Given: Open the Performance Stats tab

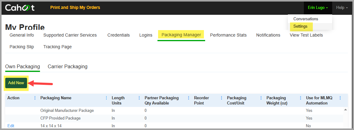Looking at the screenshot, I should (x=228, y=35).
